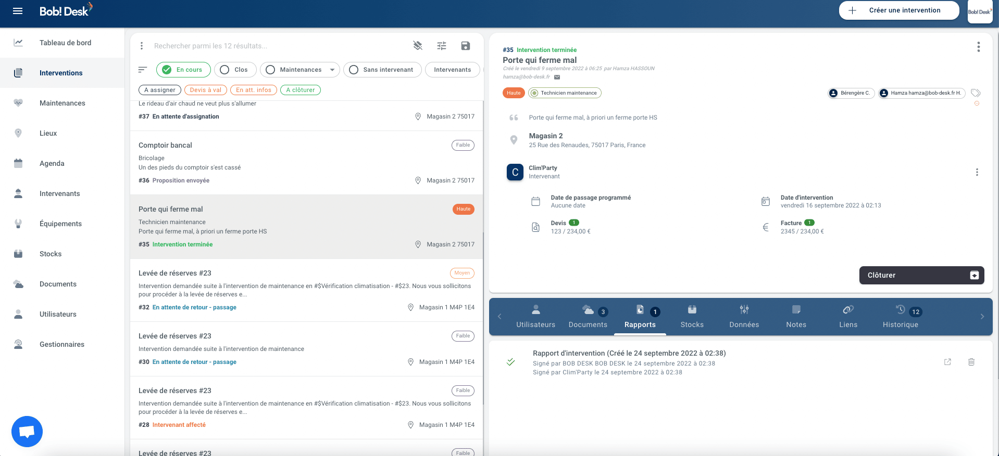Toggle the En att. infos status chip
Viewport: 999px width, 456px height.
(254, 90)
